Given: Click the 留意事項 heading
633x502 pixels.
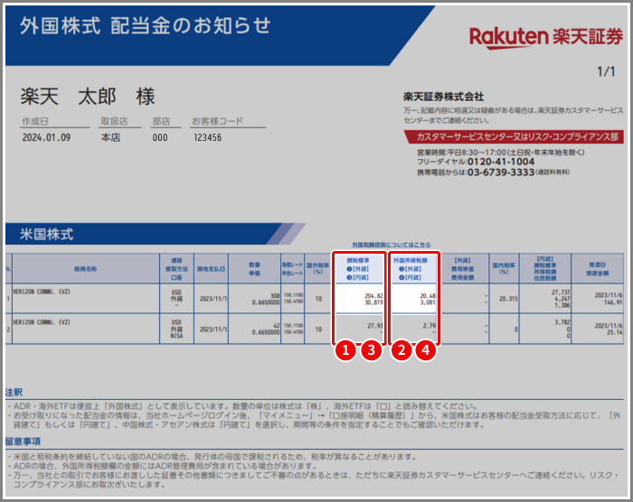Looking at the screenshot, I should [x=23, y=442].
